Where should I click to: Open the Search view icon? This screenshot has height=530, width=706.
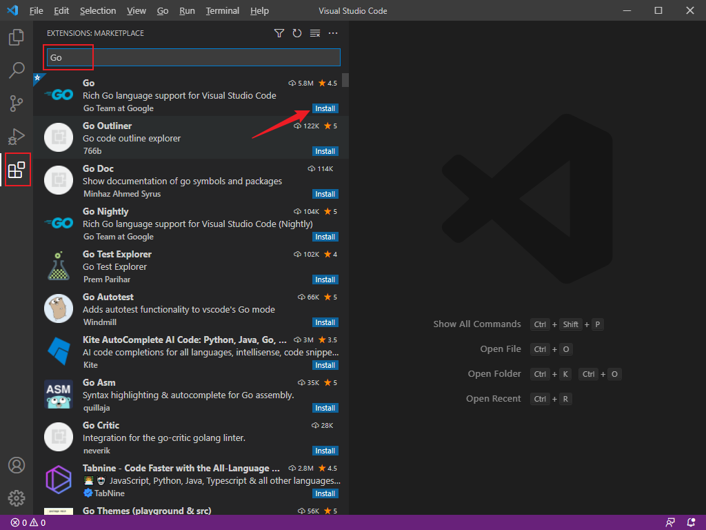coord(17,70)
